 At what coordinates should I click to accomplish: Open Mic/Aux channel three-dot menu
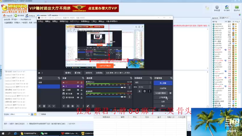coord(129,87)
